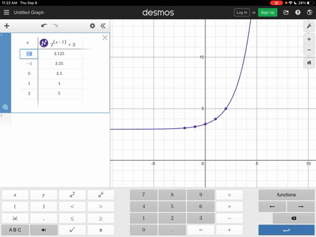Click the zoom fit magnifier icon
Viewport: 316px width, 237px height.
tap(5, 107)
